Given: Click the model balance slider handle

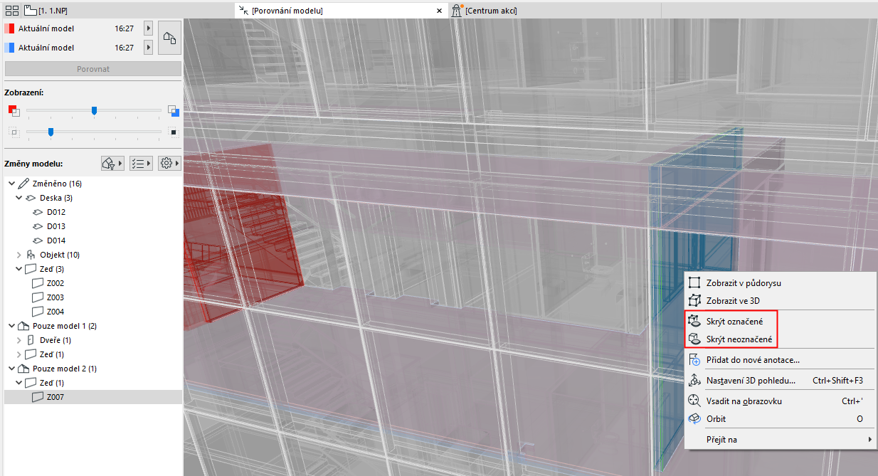Looking at the screenshot, I should (94, 110).
